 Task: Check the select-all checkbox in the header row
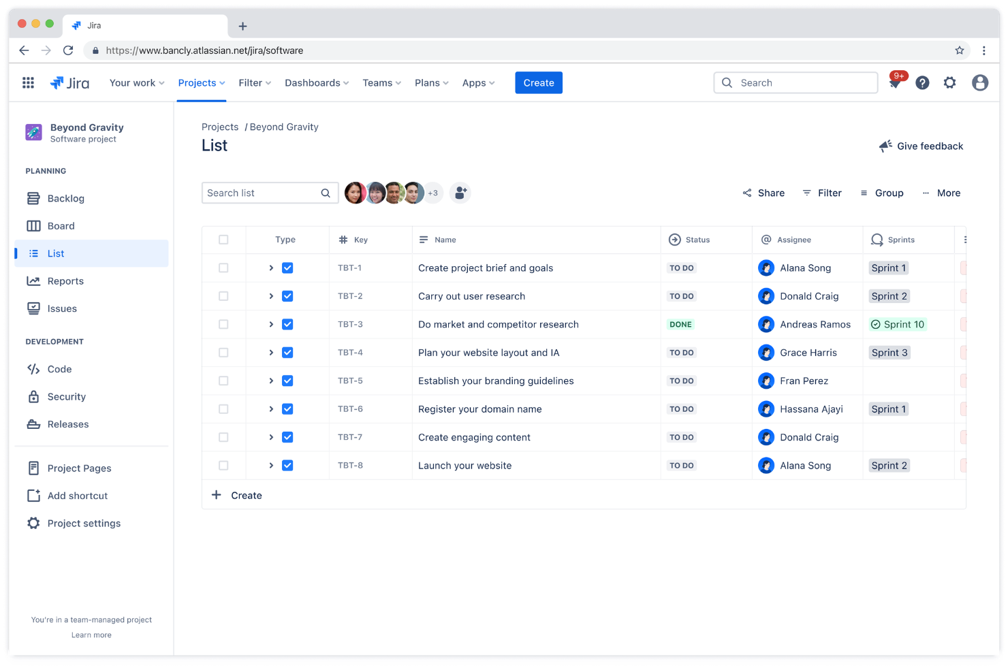pyautogui.click(x=223, y=240)
